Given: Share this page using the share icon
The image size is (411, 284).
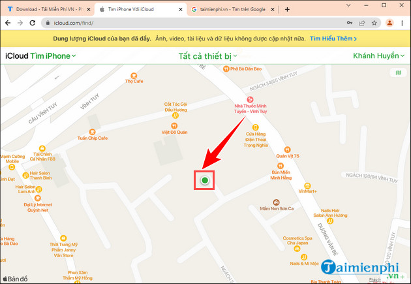Looking at the screenshot, I should click(x=362, y=23).
